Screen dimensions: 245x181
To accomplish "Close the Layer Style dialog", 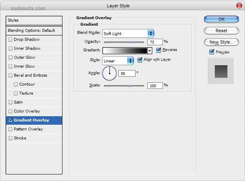I will click(x=239, y=6).
